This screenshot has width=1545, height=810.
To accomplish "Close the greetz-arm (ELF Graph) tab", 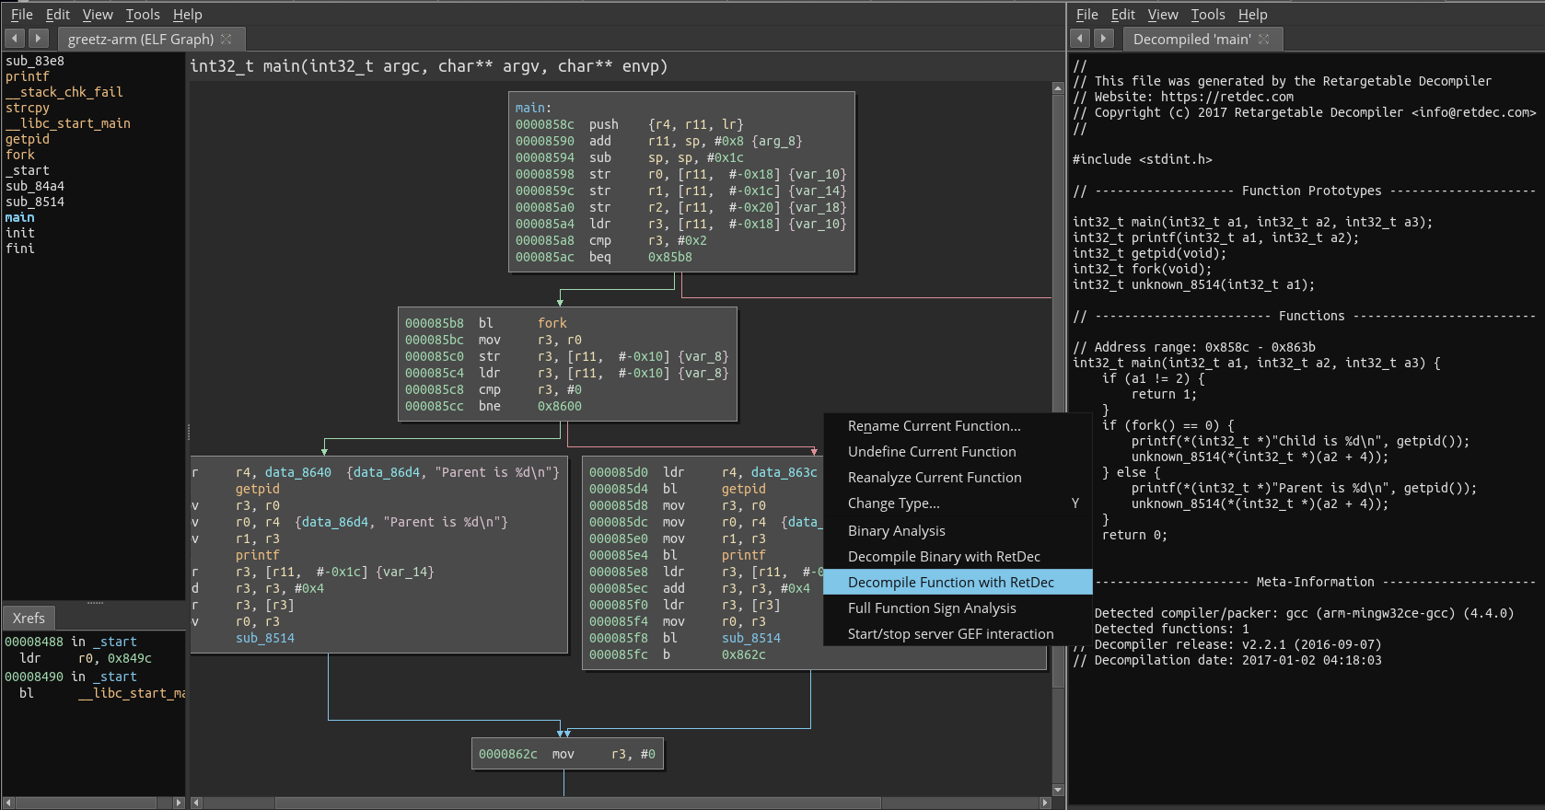I will [x=227, y=39].
